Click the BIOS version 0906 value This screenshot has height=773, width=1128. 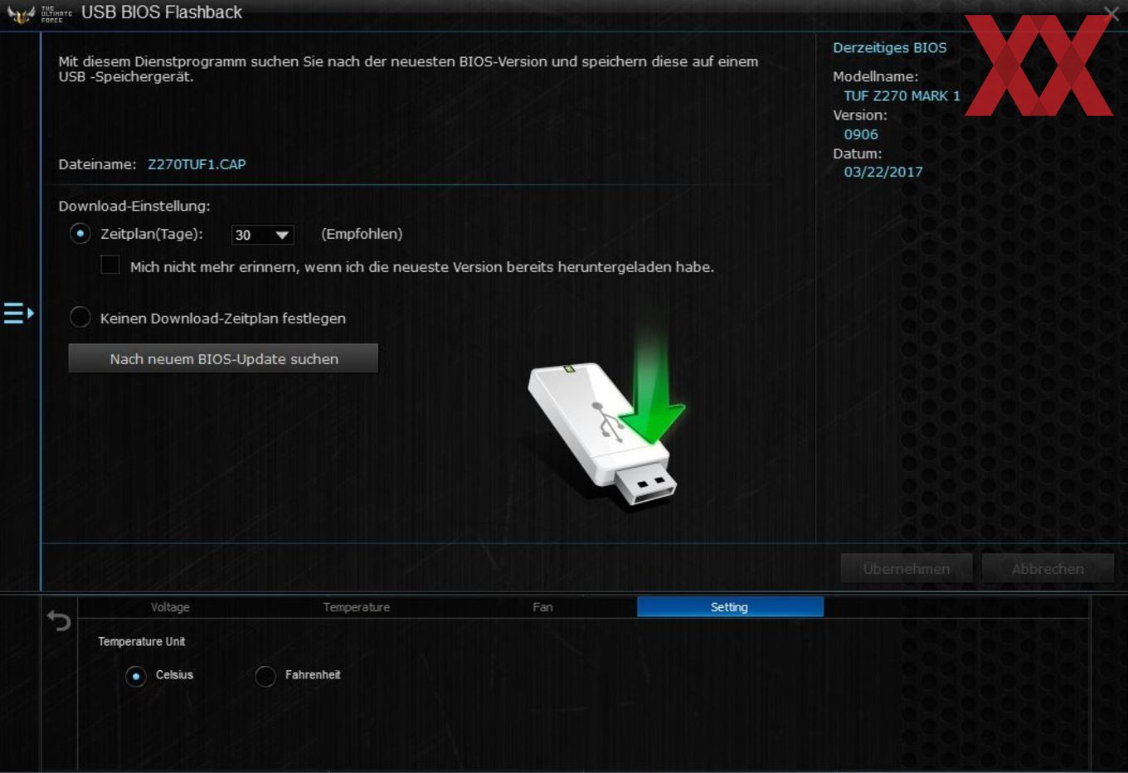(x=861, y=134)
